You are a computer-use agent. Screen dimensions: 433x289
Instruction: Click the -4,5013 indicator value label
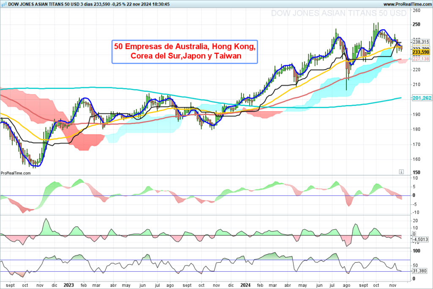(421, 239)
